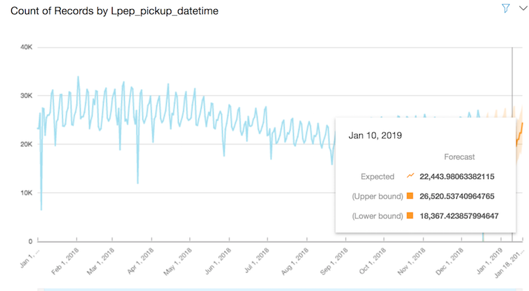Screen dimensions: 529x291
Task: Click the 40K y-axis label
Action: pyautogui.click(x=25, y=48)
